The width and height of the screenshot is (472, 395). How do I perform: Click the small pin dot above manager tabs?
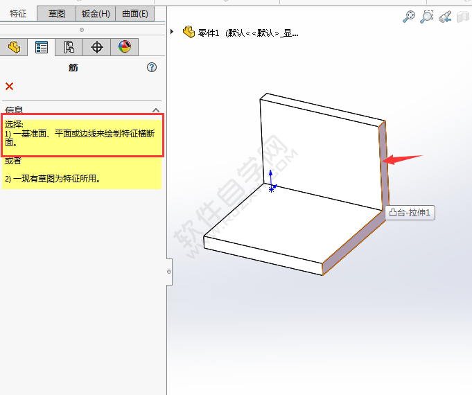[82, 30]
